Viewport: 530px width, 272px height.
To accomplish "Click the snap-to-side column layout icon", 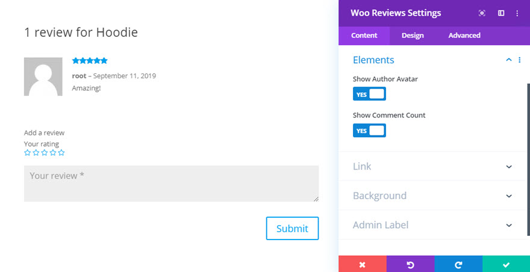I will (501, 13).
